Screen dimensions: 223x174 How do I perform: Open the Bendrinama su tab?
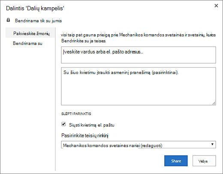(27, 43)
